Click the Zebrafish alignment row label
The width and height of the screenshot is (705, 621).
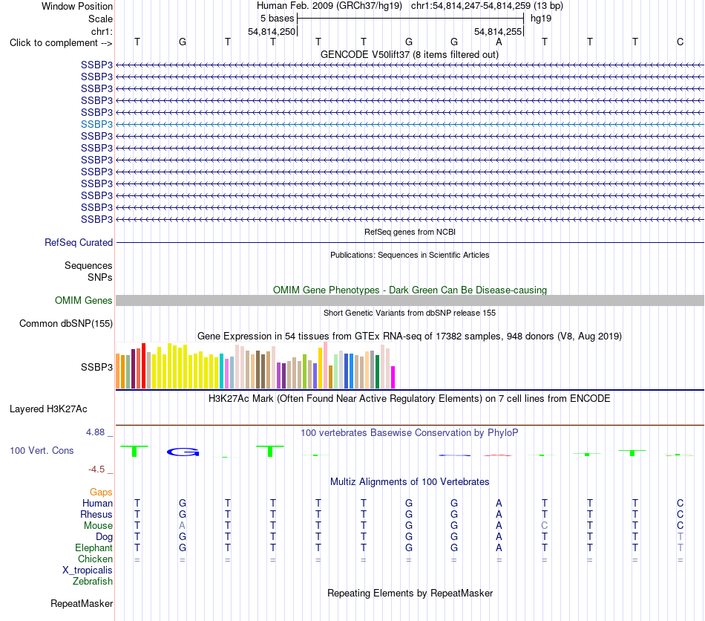[93, 582]
